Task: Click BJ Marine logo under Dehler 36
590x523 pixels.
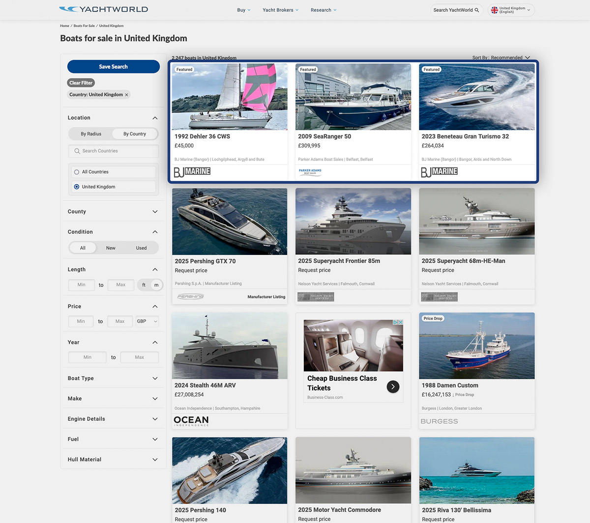Action: point(192,172)
